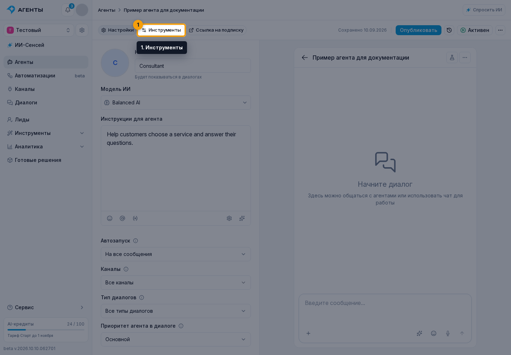Screen dimensions: 511x355
Task: Toggle the Активен agent status
Action: click(x=475, y=30)
